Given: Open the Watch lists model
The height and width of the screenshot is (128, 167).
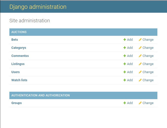Looking at the screenshot, I should click(x=19, y=80).
